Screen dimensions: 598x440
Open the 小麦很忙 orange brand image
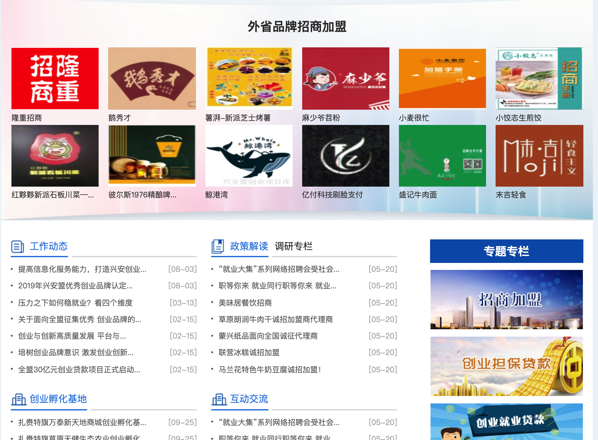442,79
